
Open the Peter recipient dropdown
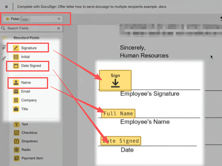click(33, 19)
